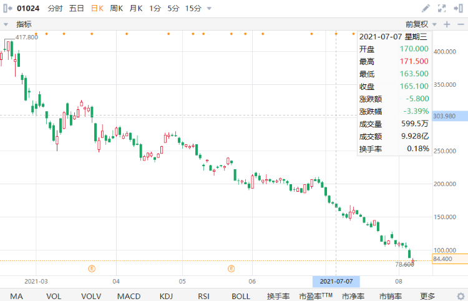Switch the chart to fullscreen view
Image resolution: width=468 pixels, height=301 pixels.
coord(442,8)
